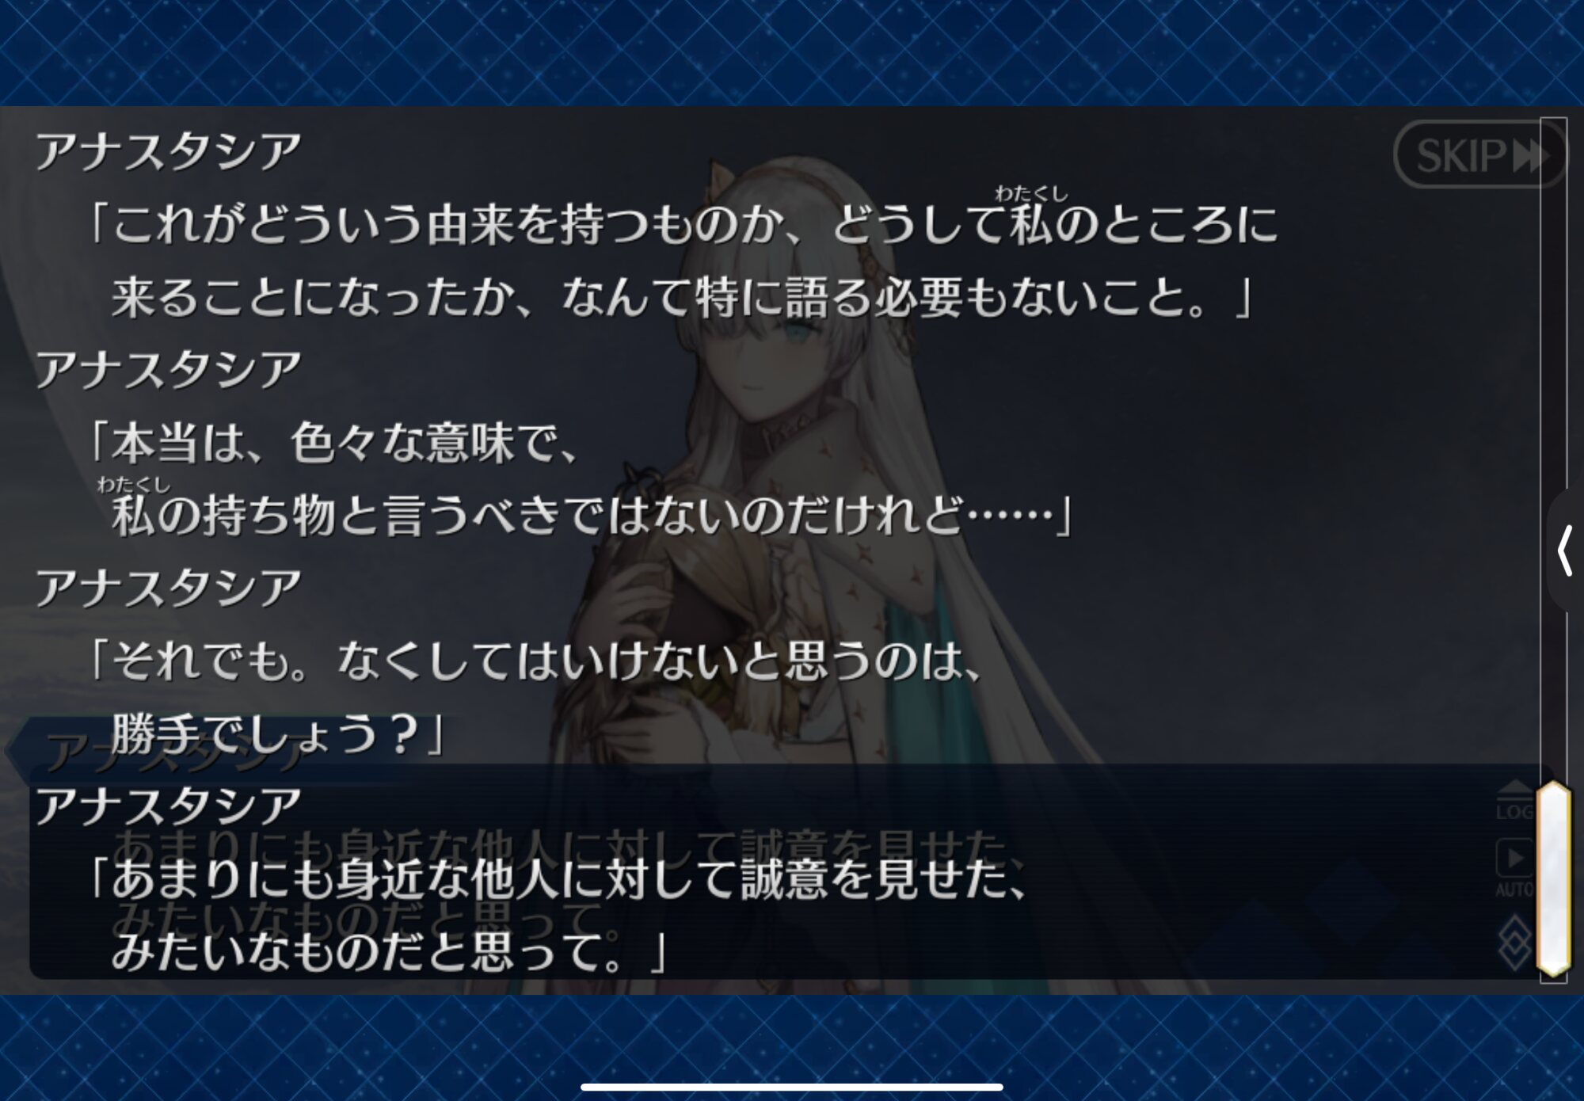
Task: Toggle the AUTO play icon
Action: pyautogui.click(x=1514, y=869)
